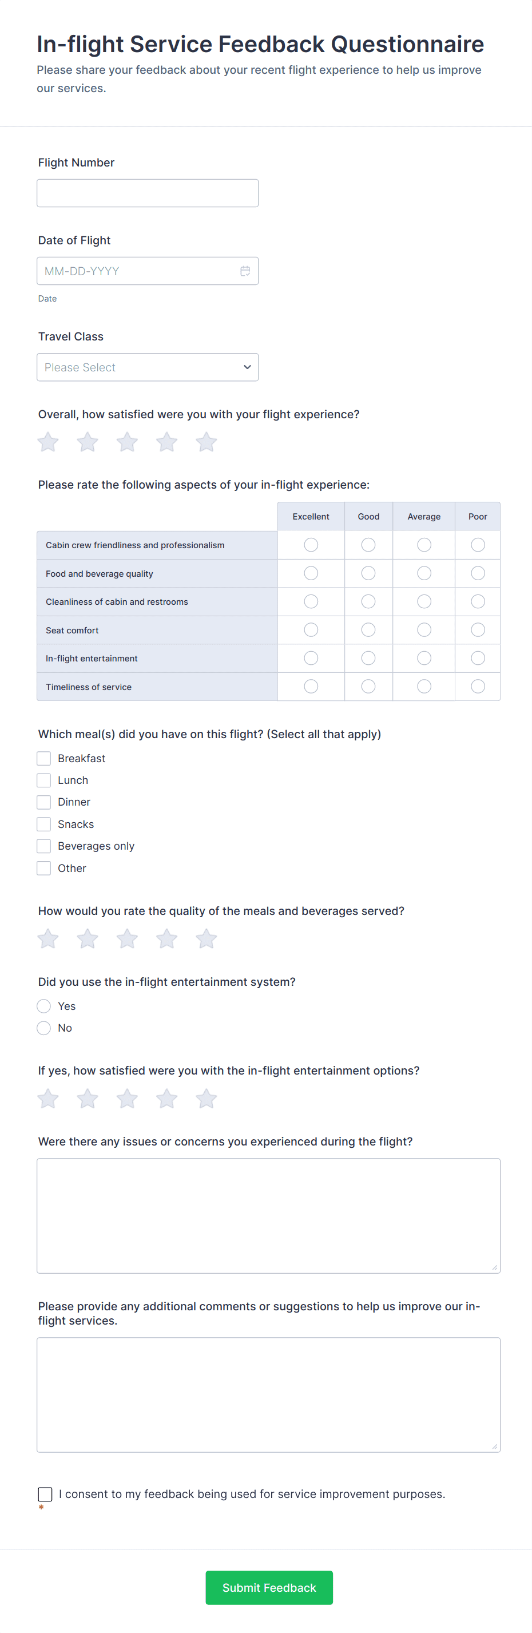Image resolution: width=532 pixels, height=1633 pixels.
Task: Focus the issues or concerns text area
Action: [268, 1216]
